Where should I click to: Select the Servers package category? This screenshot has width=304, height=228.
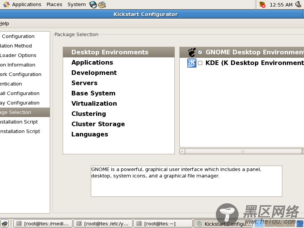tap(119, 83)
